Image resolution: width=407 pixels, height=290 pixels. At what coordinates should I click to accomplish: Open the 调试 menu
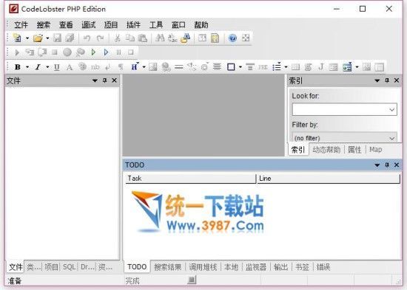[89, 25]
